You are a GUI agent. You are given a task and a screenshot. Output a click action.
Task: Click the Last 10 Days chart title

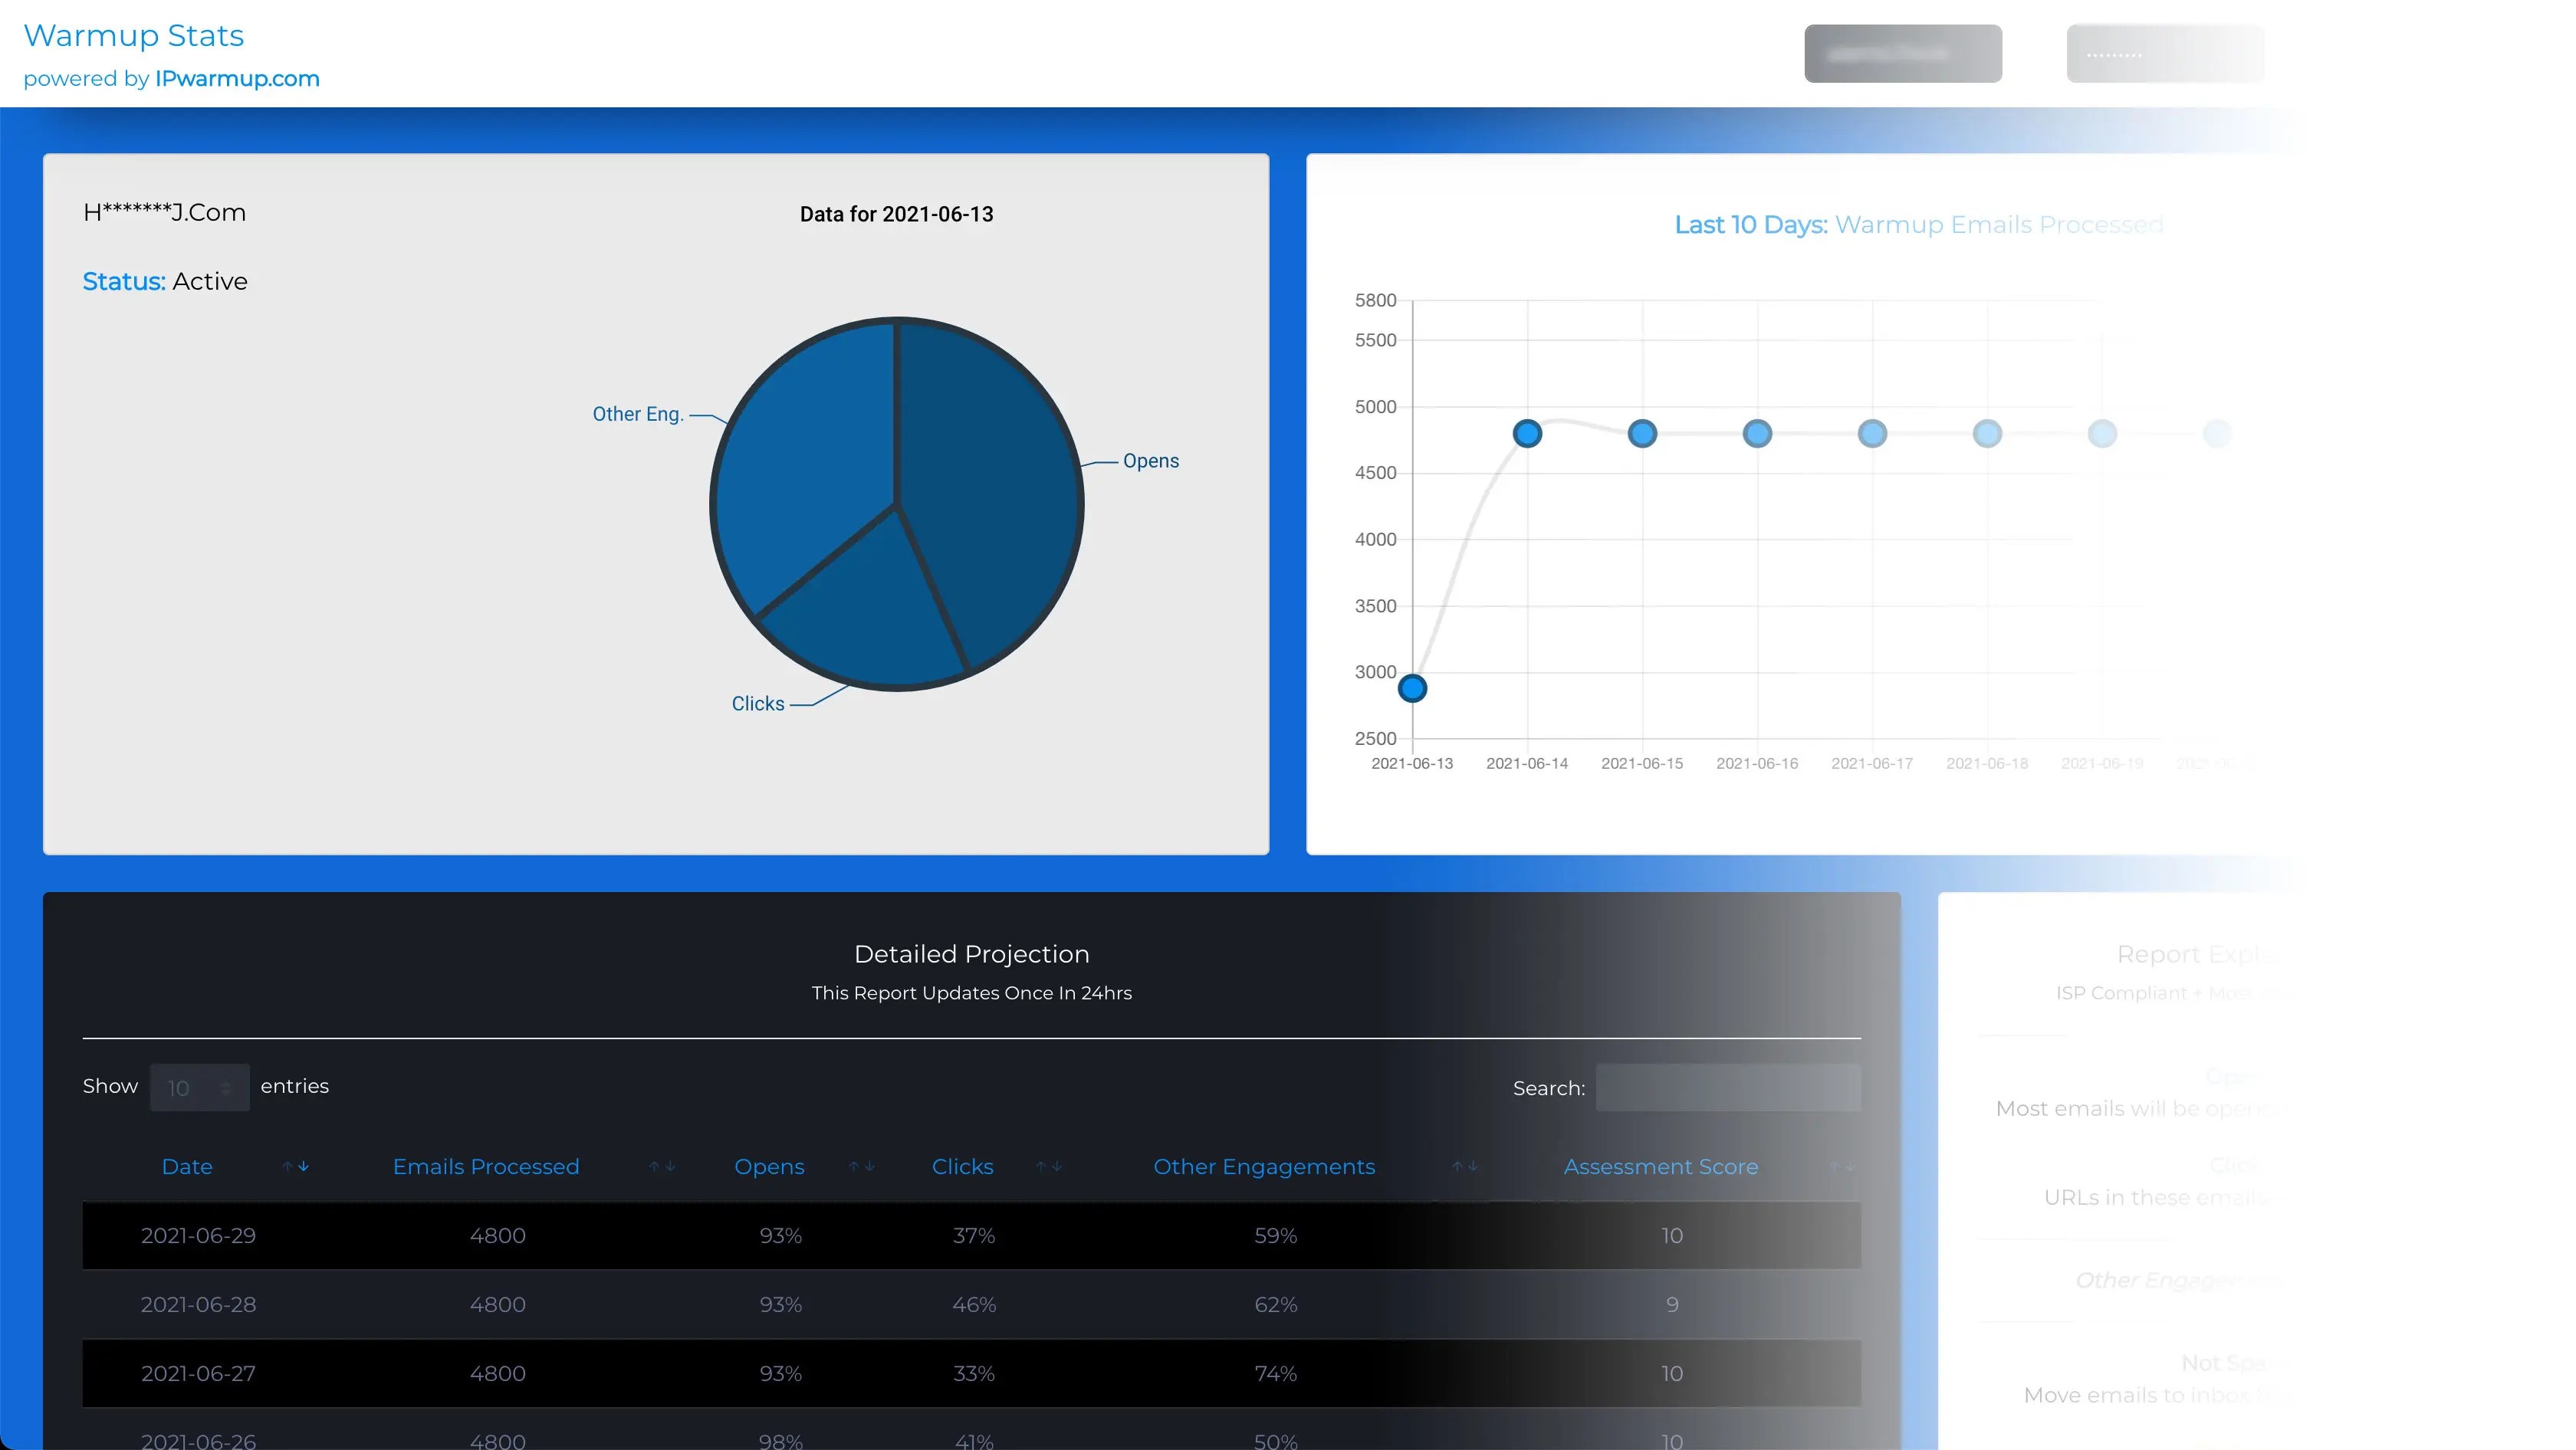point(1919,225)
